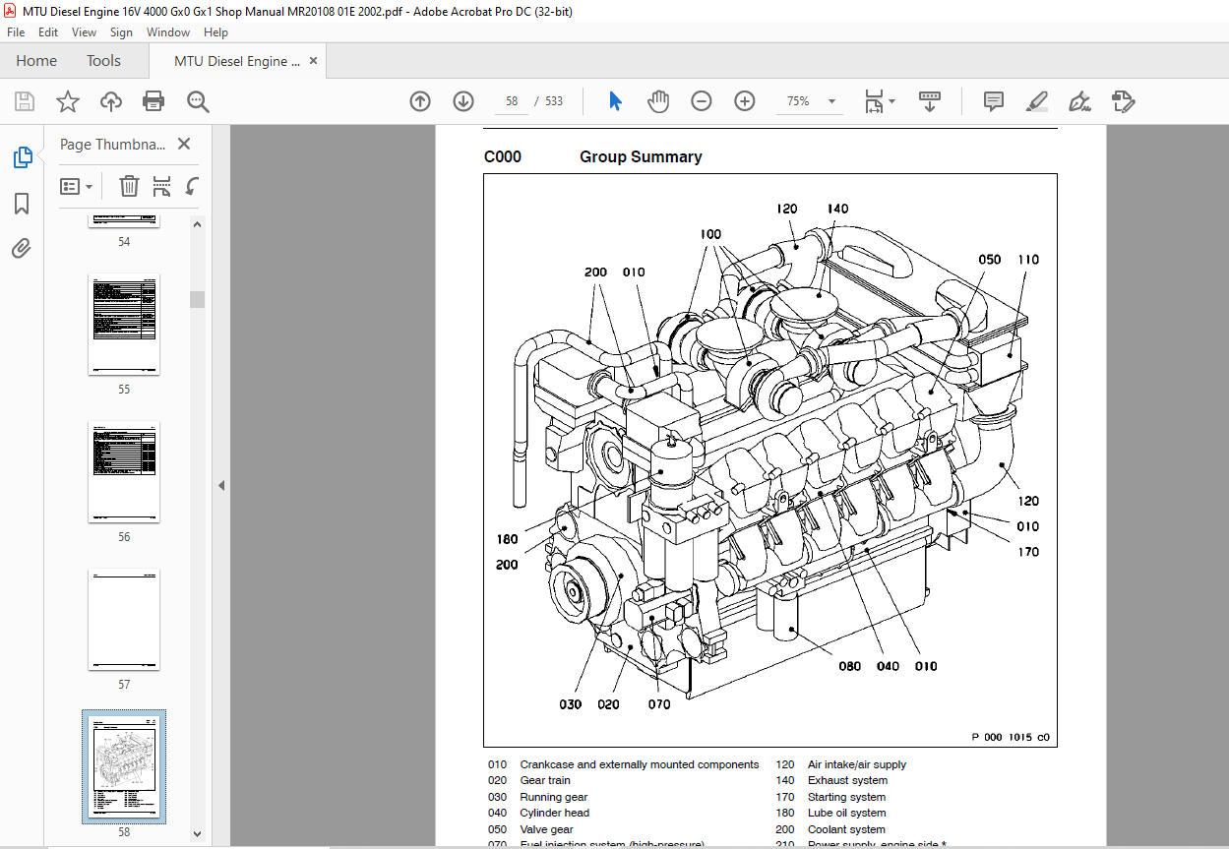
Task: Select page 56 thumbnail
Action: tap(124, 472)
